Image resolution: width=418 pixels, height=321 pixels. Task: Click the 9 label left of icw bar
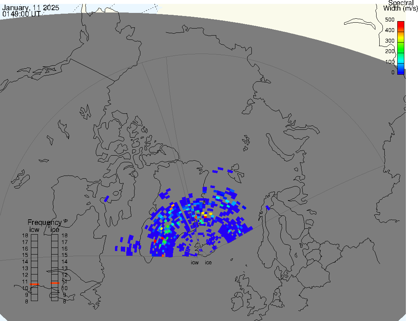(27, 295)
